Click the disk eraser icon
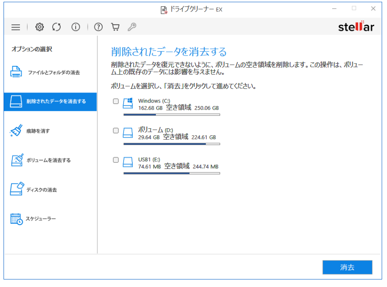Screen dimensions: 387x287 pyautogui.click(x=17, y=189)
